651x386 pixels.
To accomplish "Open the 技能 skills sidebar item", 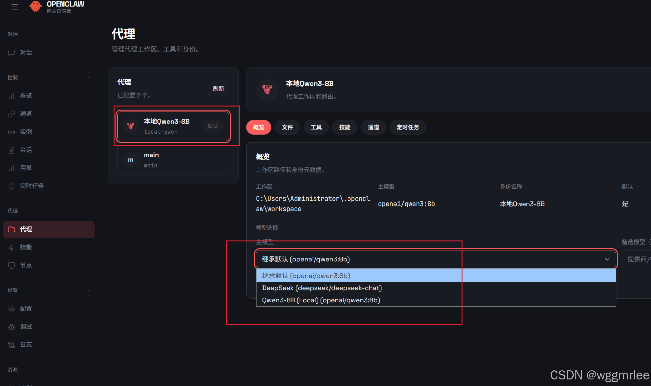I will (x=26, y=247).
